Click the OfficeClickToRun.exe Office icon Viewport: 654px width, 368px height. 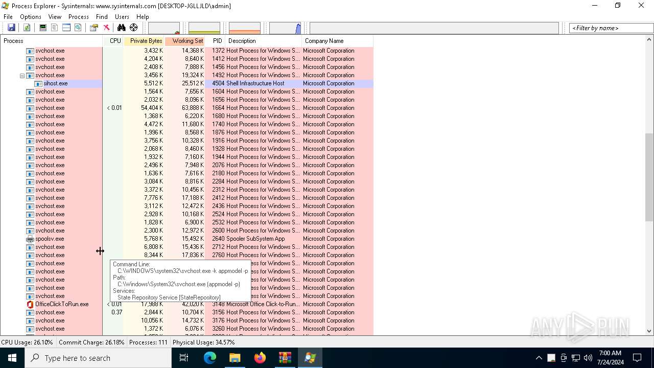click(x=30, y=304)
